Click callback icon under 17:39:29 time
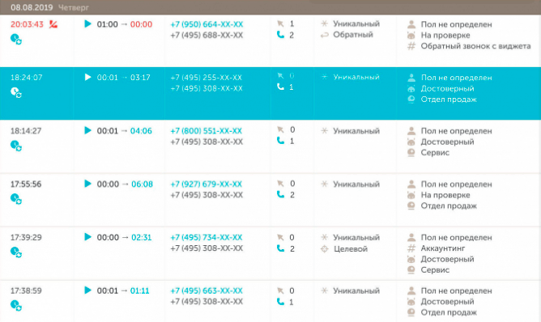 tap(16, 252)
